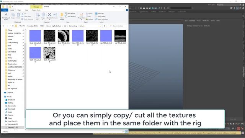
Task: Click Invert selection in ribbon
Action: pyautogui.click(x=101, y=19)
